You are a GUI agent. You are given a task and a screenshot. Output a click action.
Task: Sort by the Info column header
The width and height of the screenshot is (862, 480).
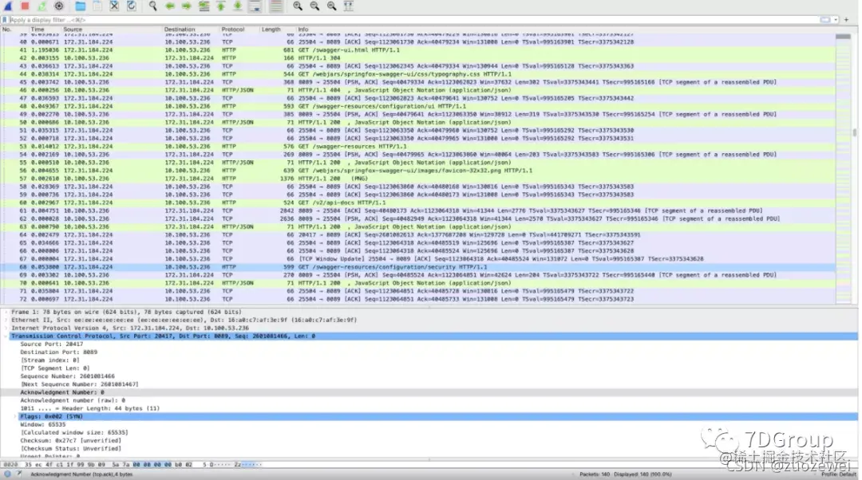click(x=303, y=30)
